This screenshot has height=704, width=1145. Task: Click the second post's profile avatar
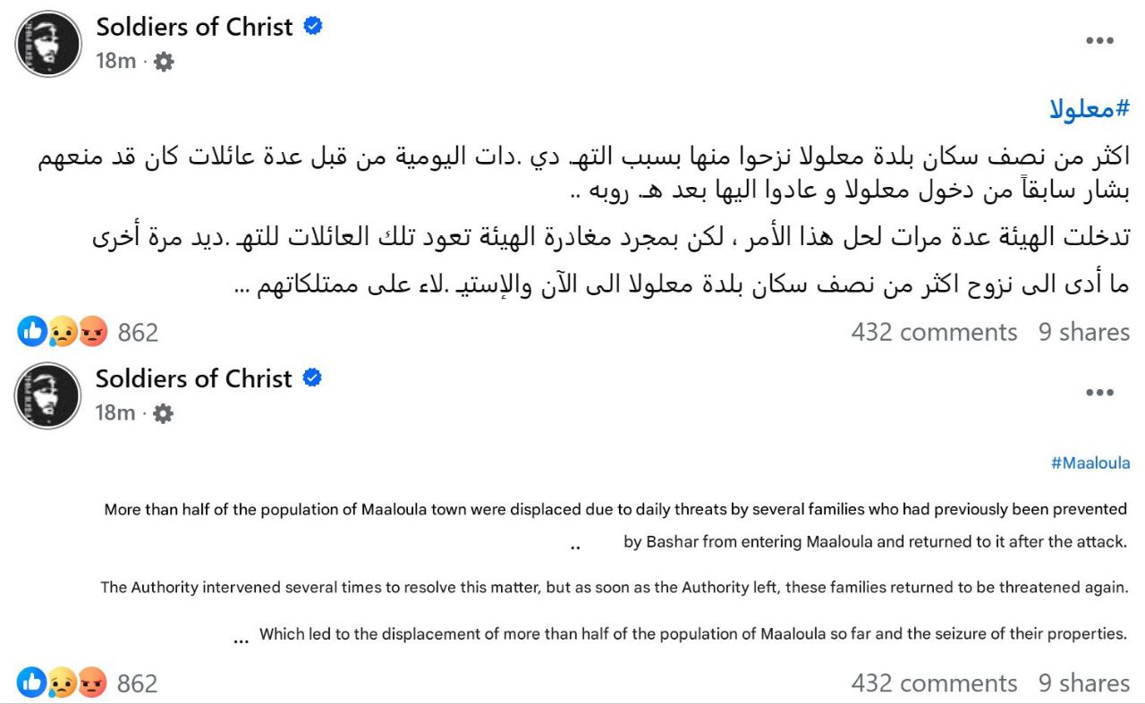tap(48, 395)
